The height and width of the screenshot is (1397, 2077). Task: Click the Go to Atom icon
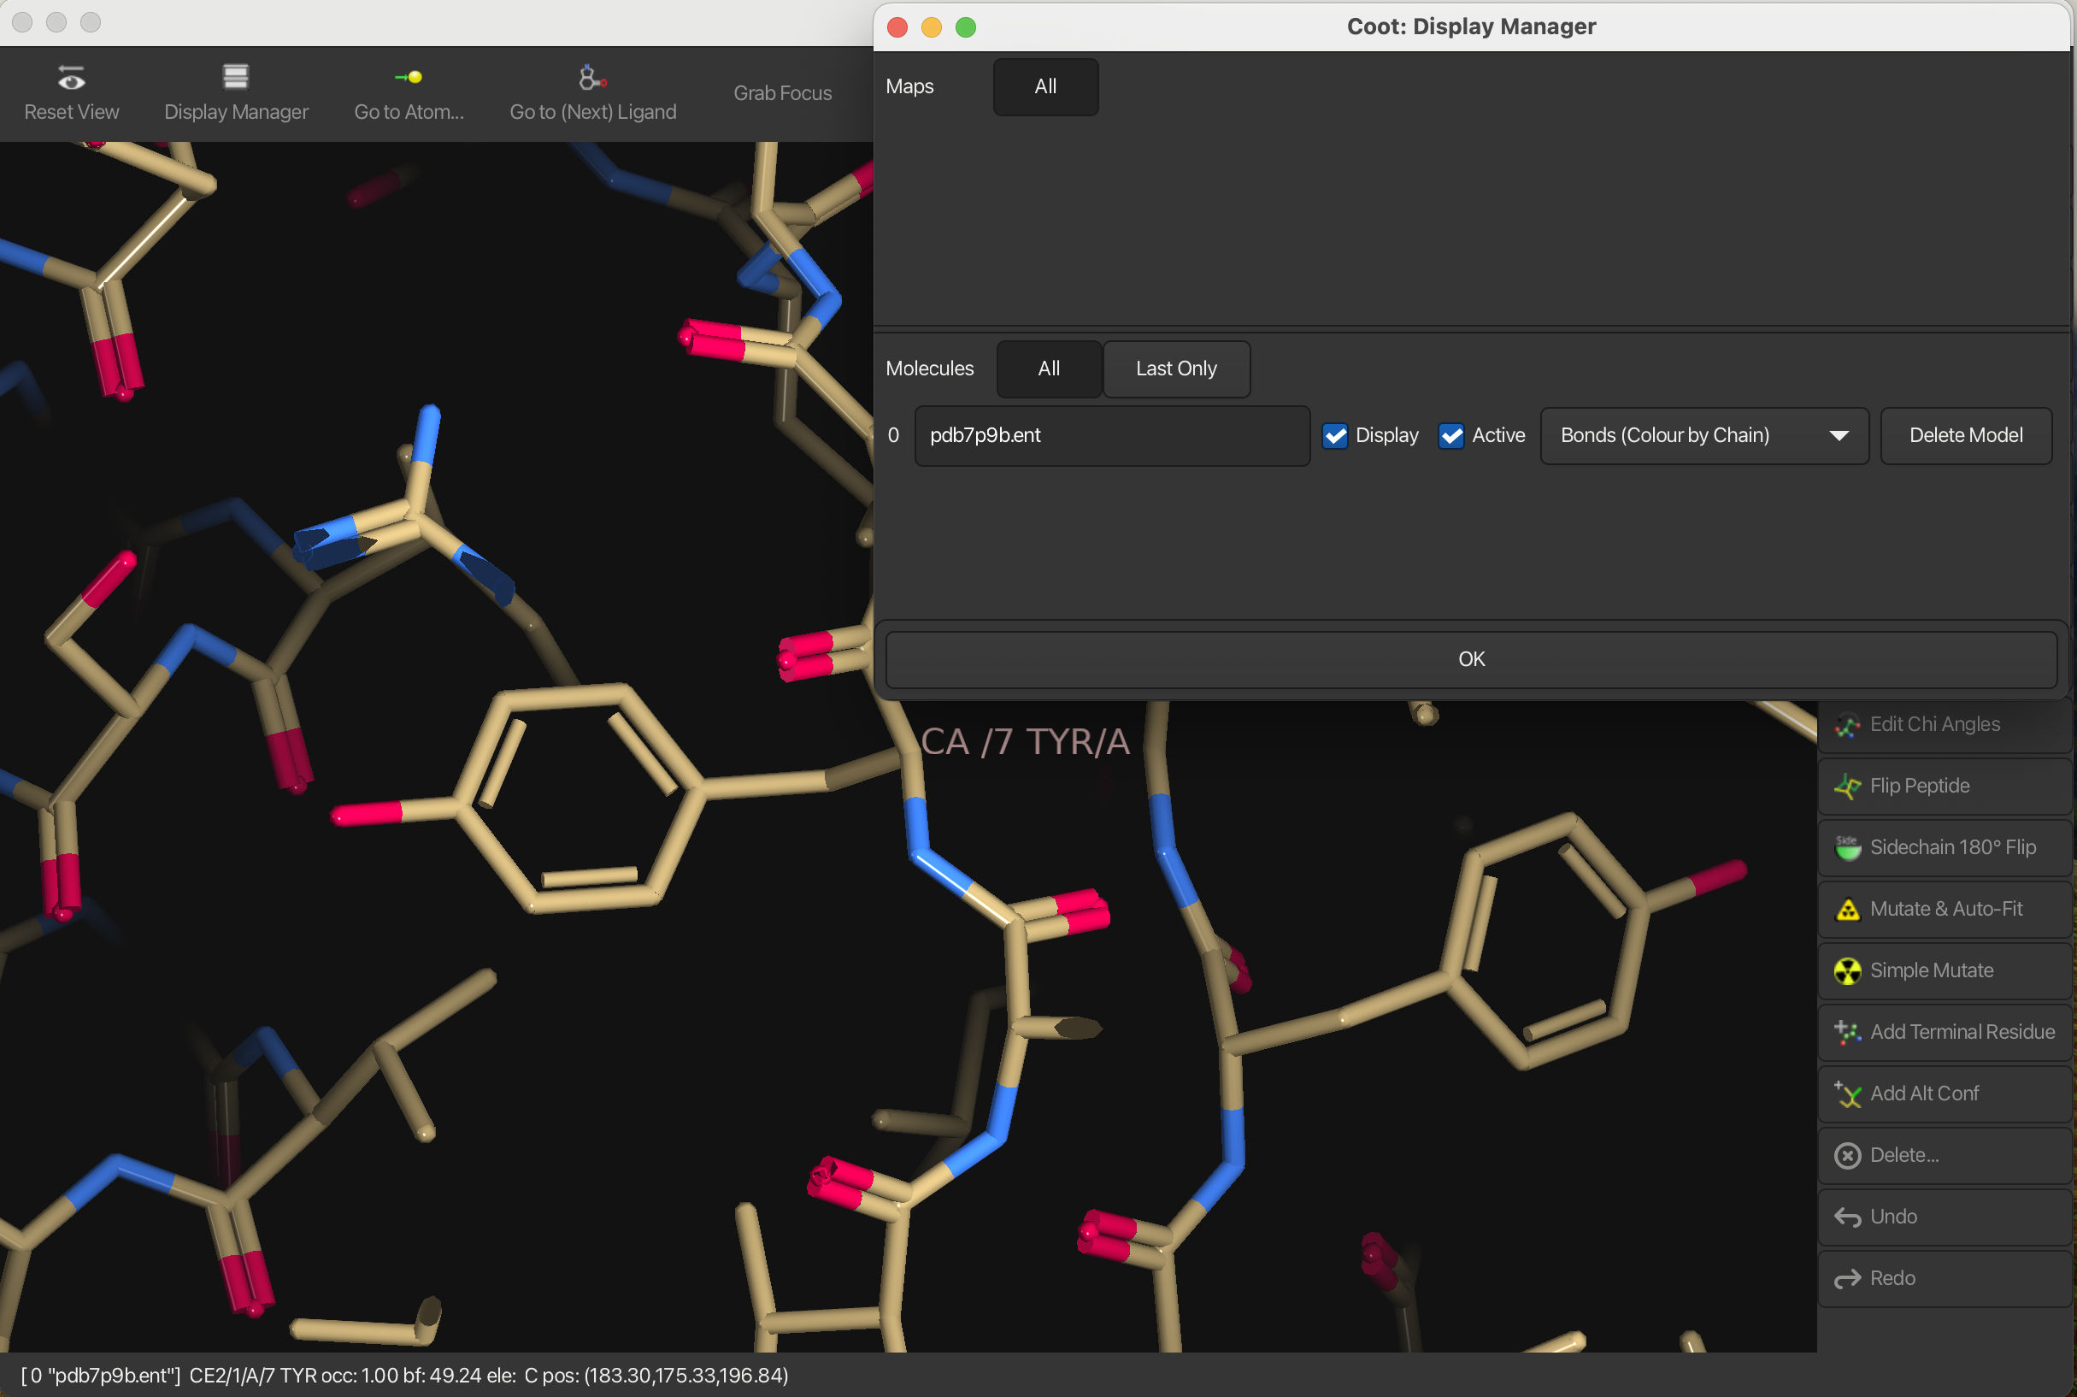409,78
